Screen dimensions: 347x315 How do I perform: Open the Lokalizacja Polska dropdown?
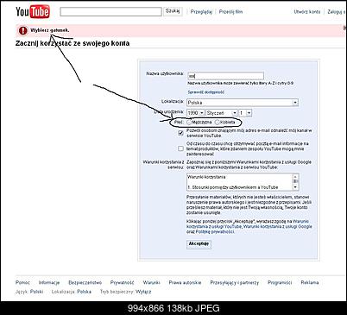(243, 103)
